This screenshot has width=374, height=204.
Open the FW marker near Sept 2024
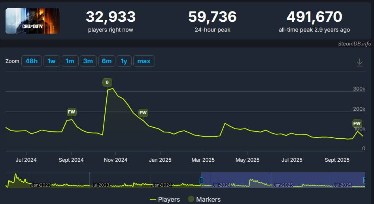[x=72, y=112]
